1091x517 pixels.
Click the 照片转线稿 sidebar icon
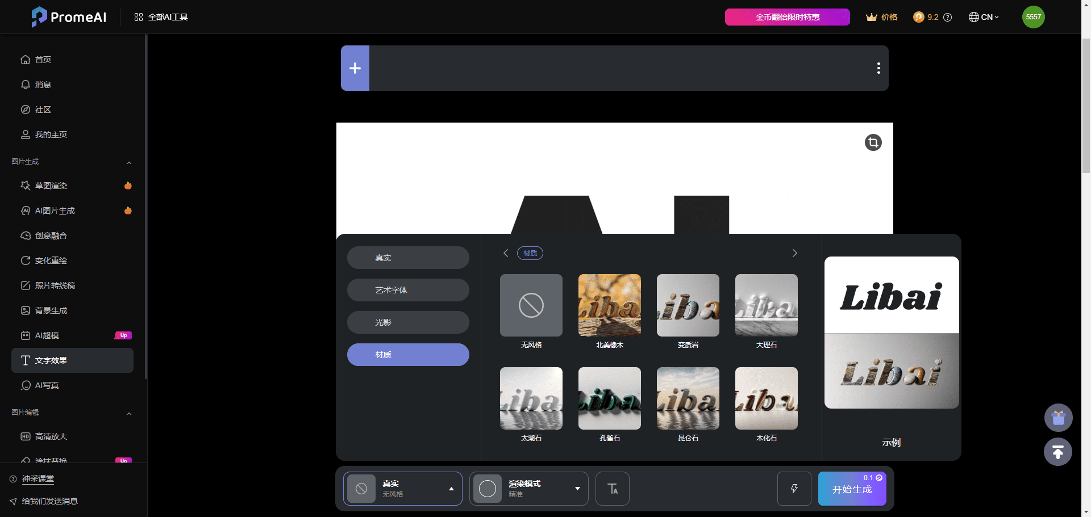[x=26, y=285]
